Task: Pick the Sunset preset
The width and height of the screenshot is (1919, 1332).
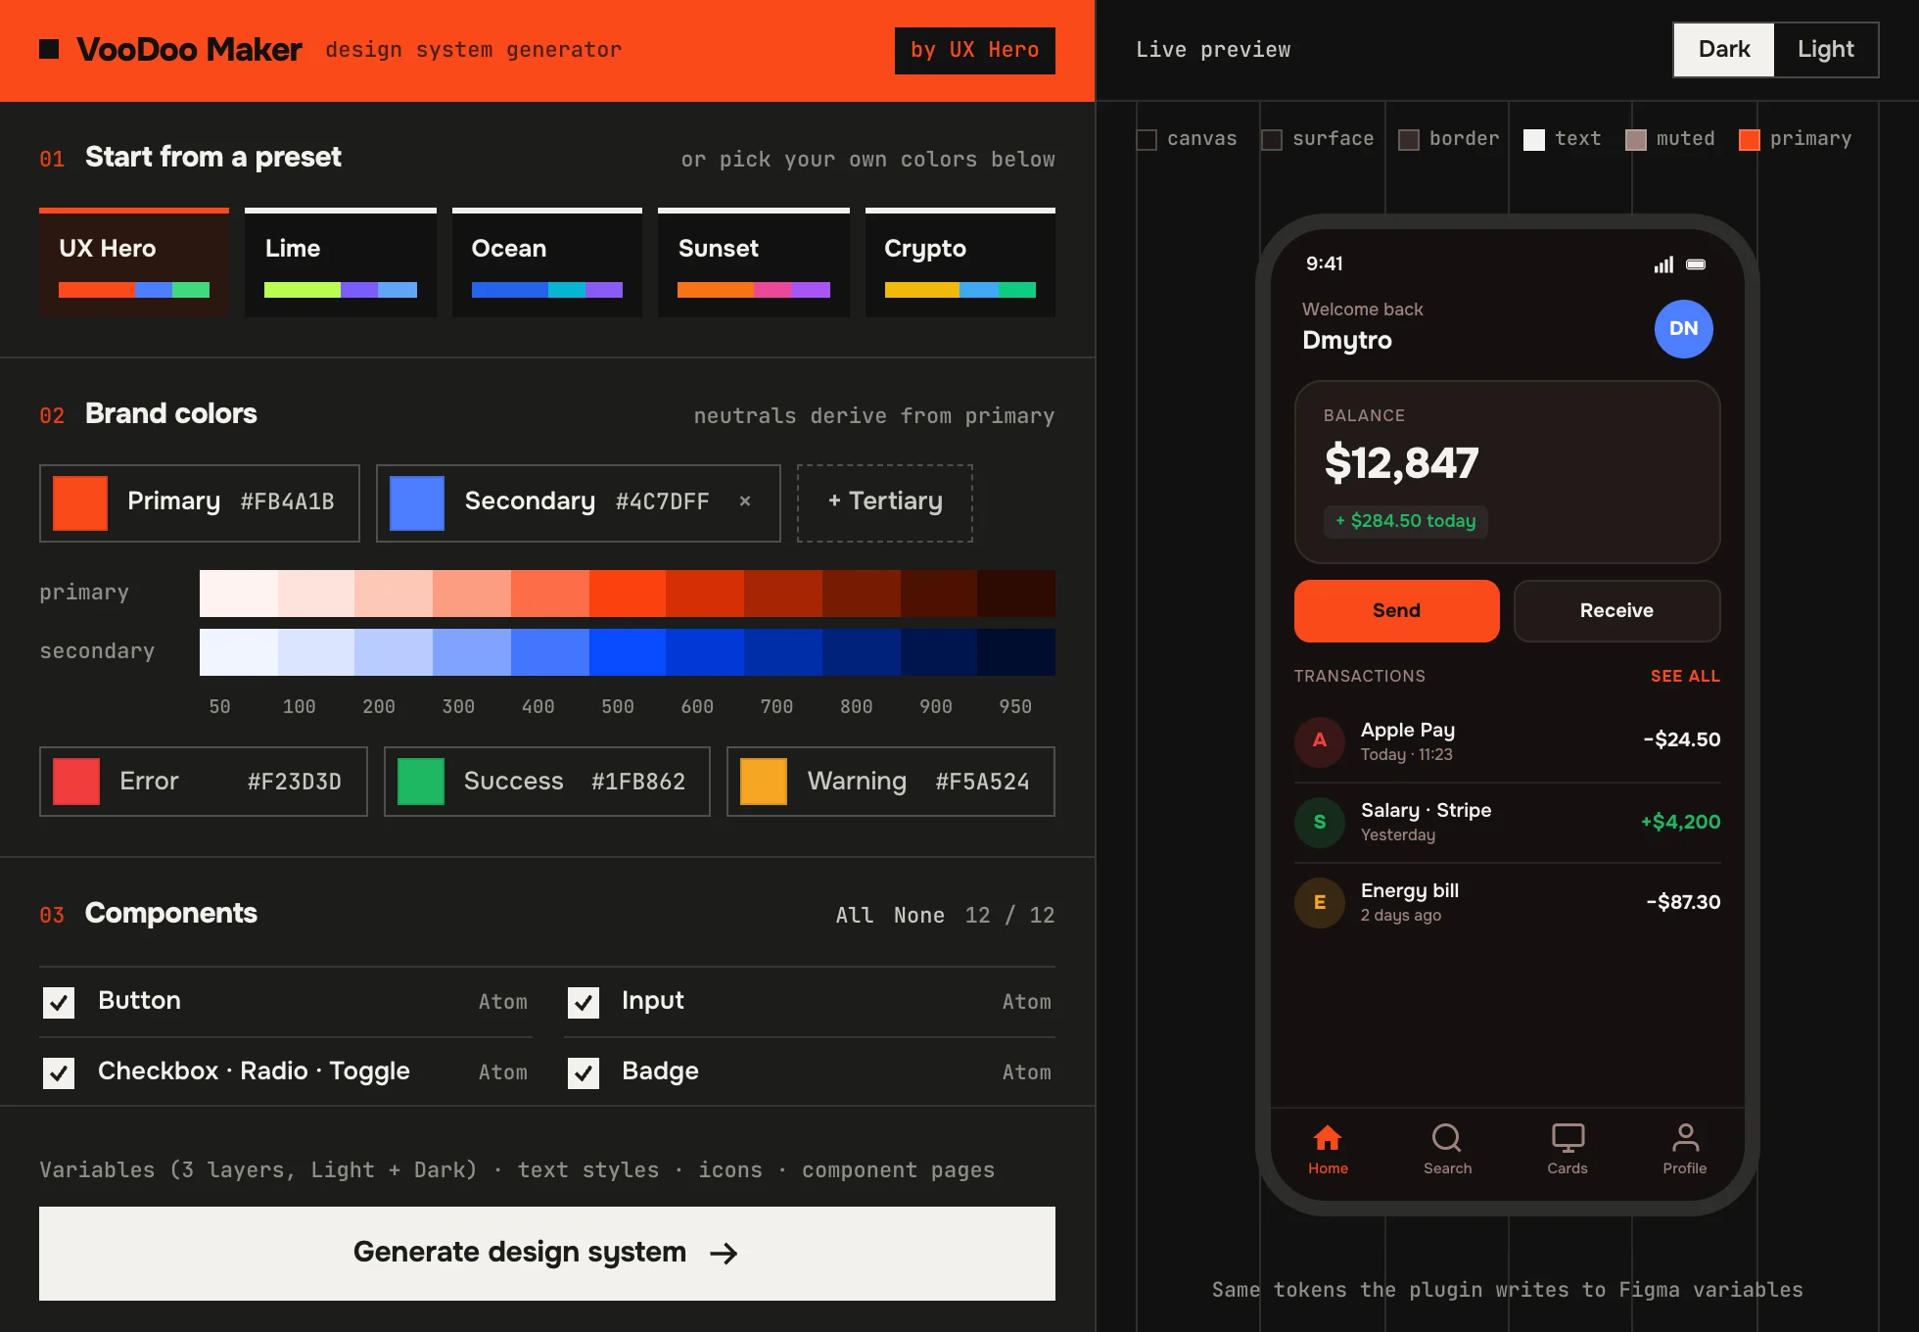Action: [754, 262]
